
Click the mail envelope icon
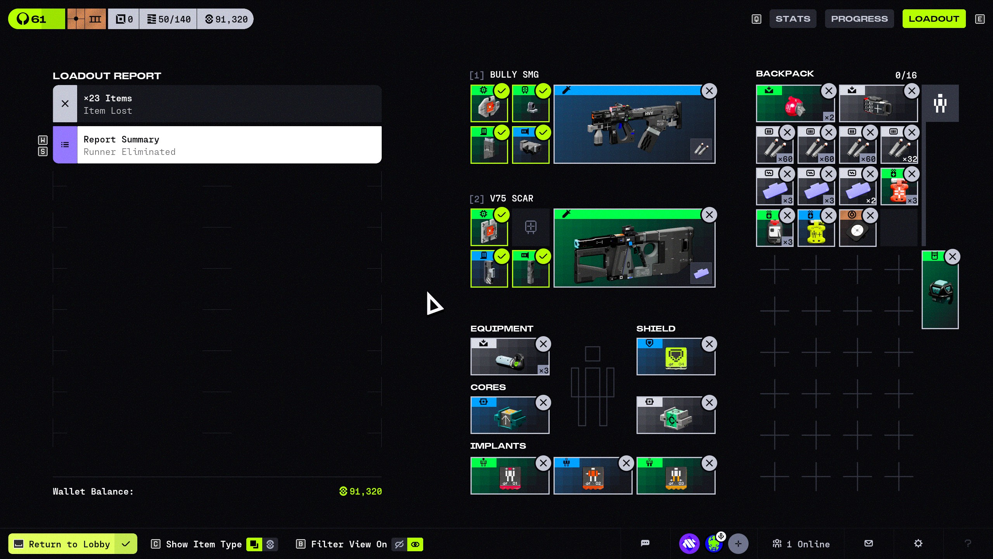[868, 543]
